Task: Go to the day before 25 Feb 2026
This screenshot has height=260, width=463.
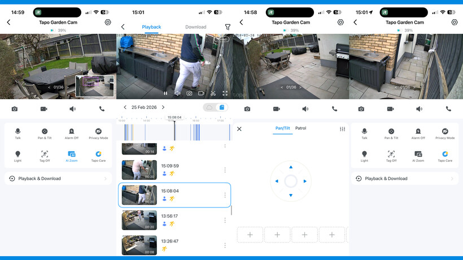Action: click(125, 107)
